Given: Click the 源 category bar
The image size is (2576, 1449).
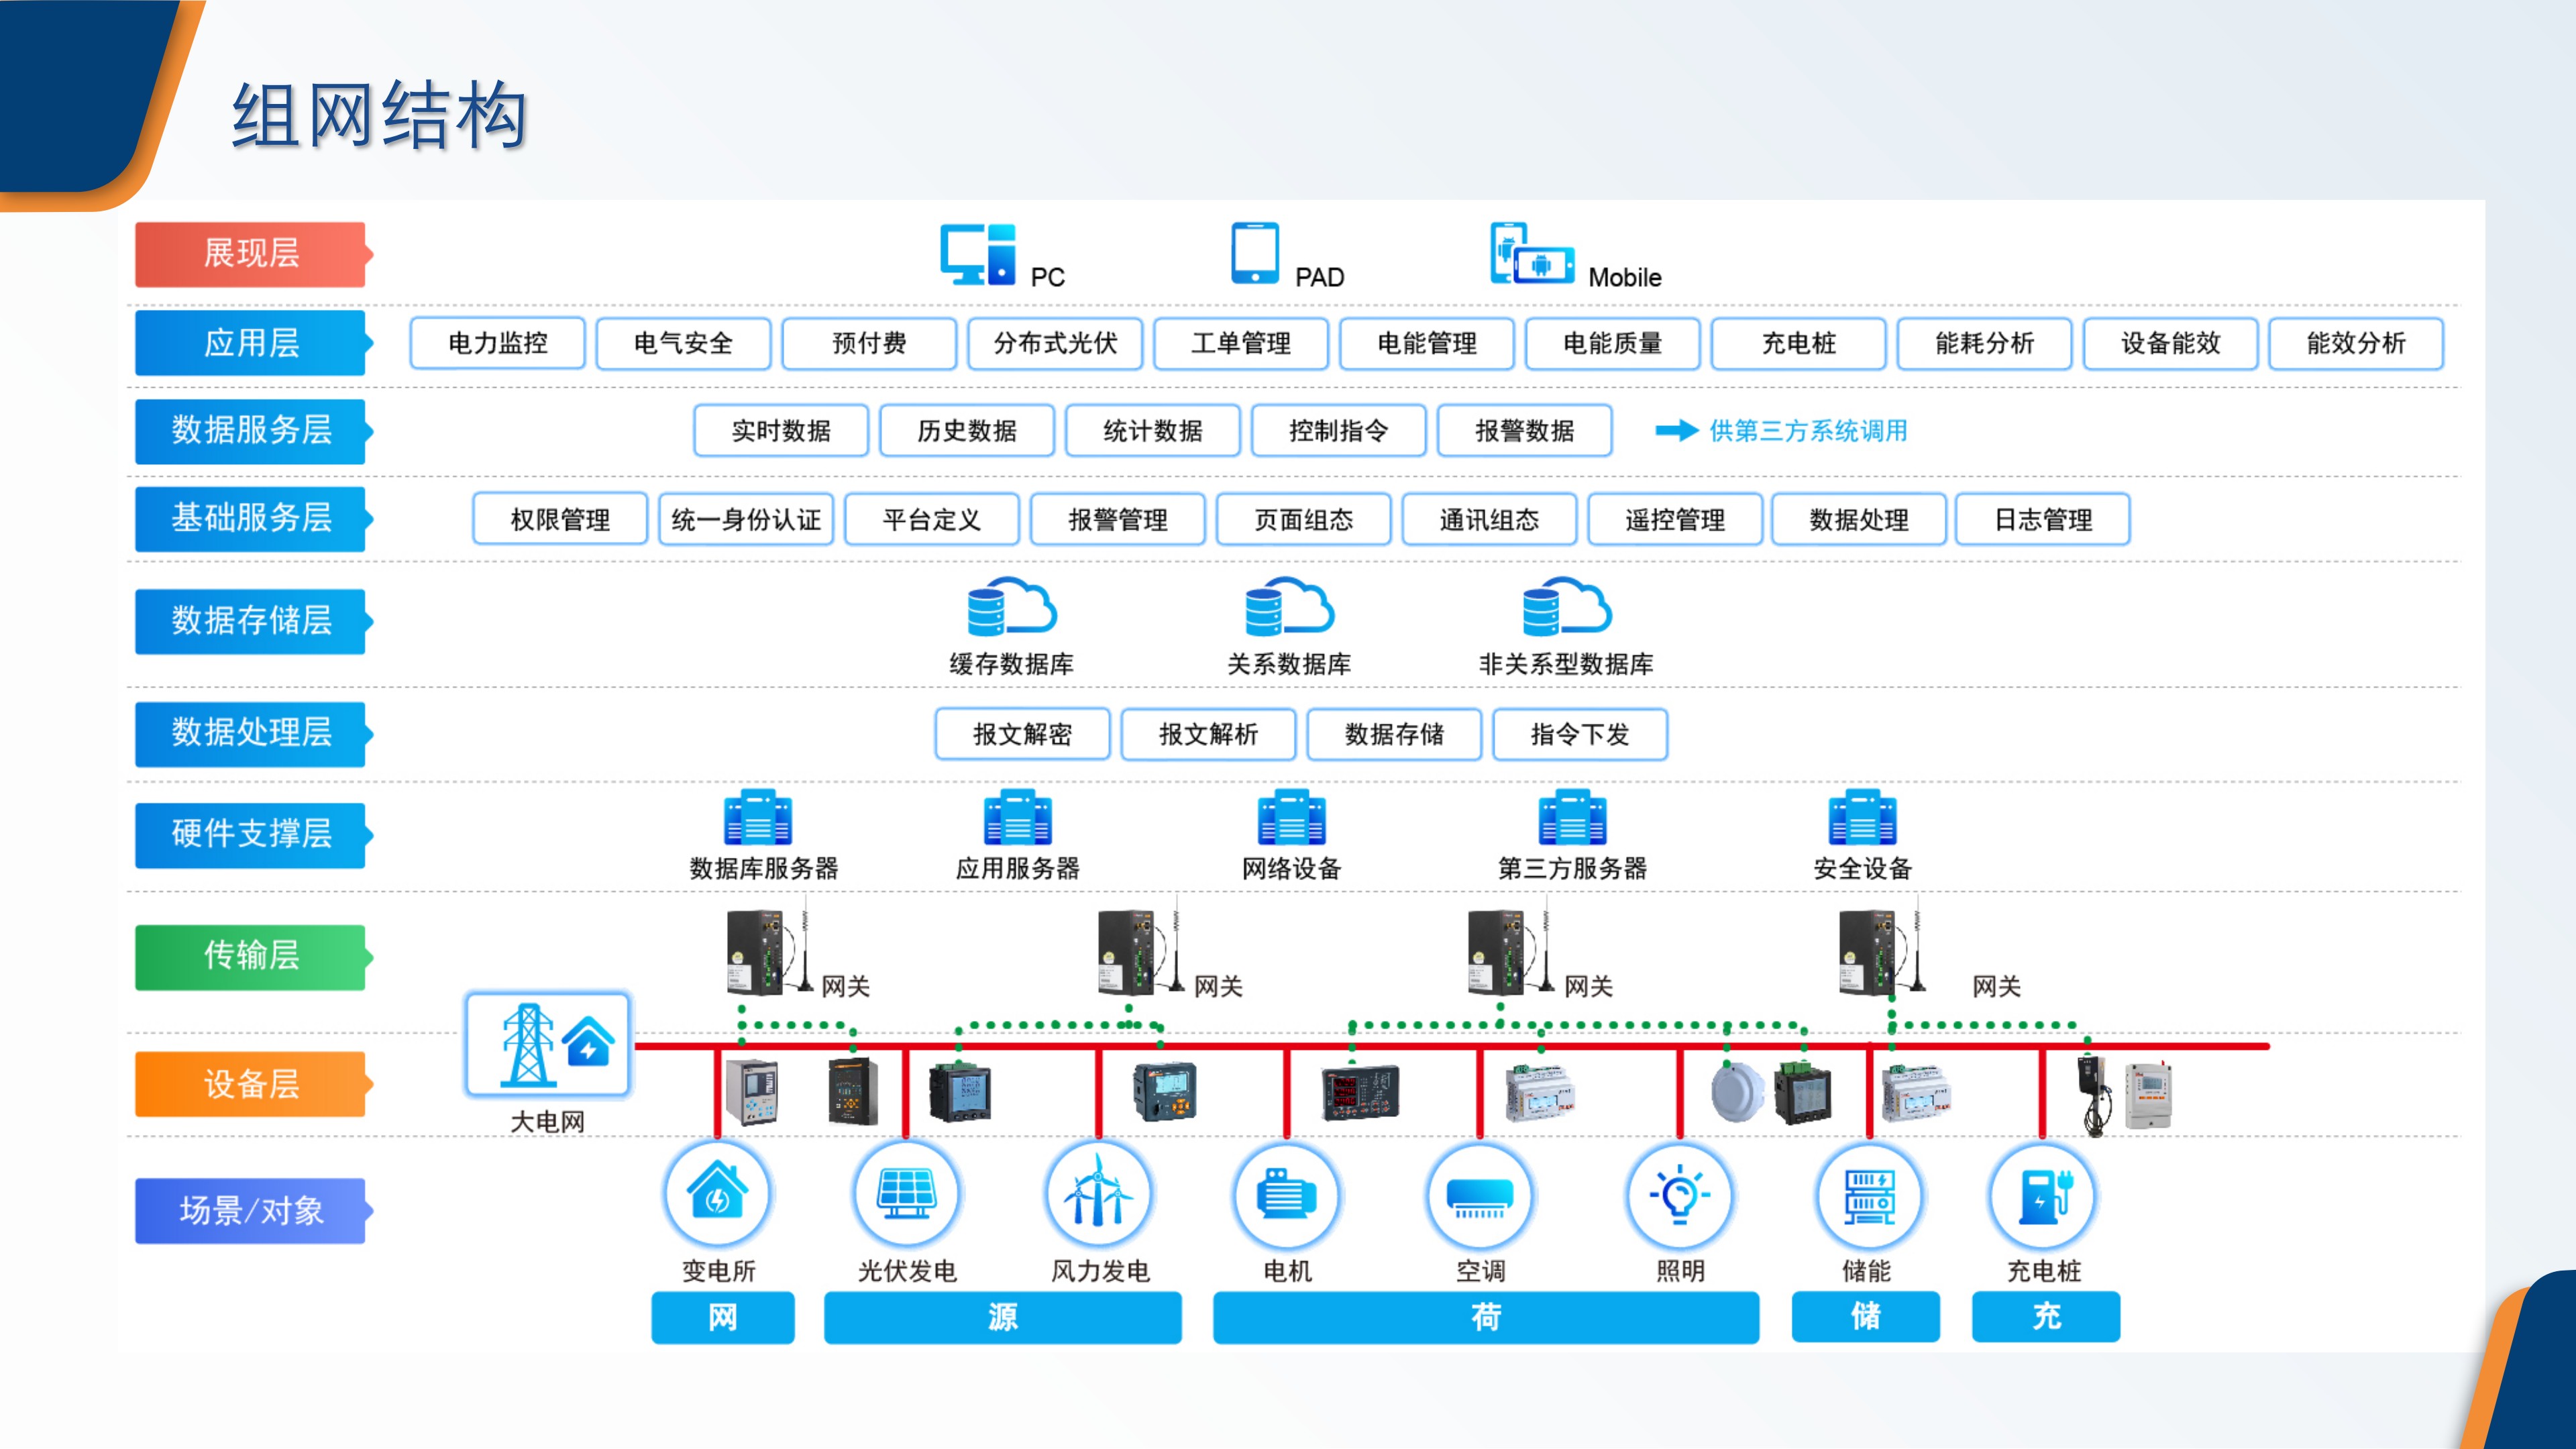Looking at the screenshot, I should 1002,1317.
